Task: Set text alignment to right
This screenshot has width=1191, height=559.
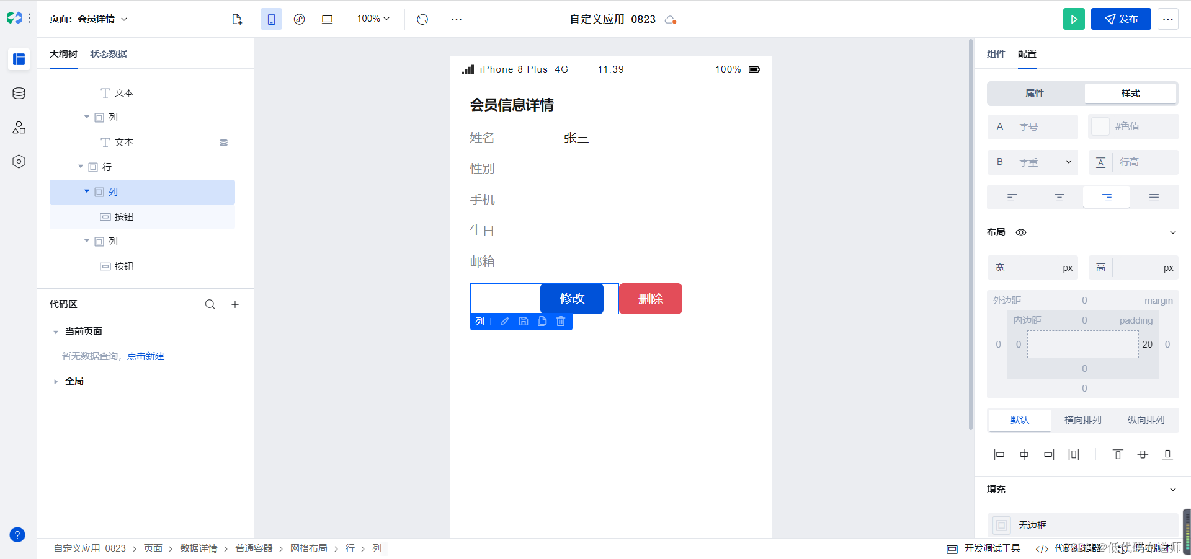Action: click(x=1107, y=197)
